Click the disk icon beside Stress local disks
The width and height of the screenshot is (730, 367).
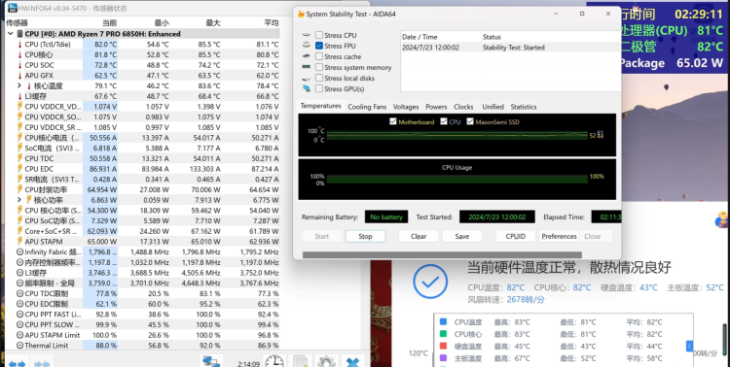(307, 79)
